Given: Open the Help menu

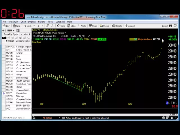Looking at the screenshot, I should [x=69, y=22].
